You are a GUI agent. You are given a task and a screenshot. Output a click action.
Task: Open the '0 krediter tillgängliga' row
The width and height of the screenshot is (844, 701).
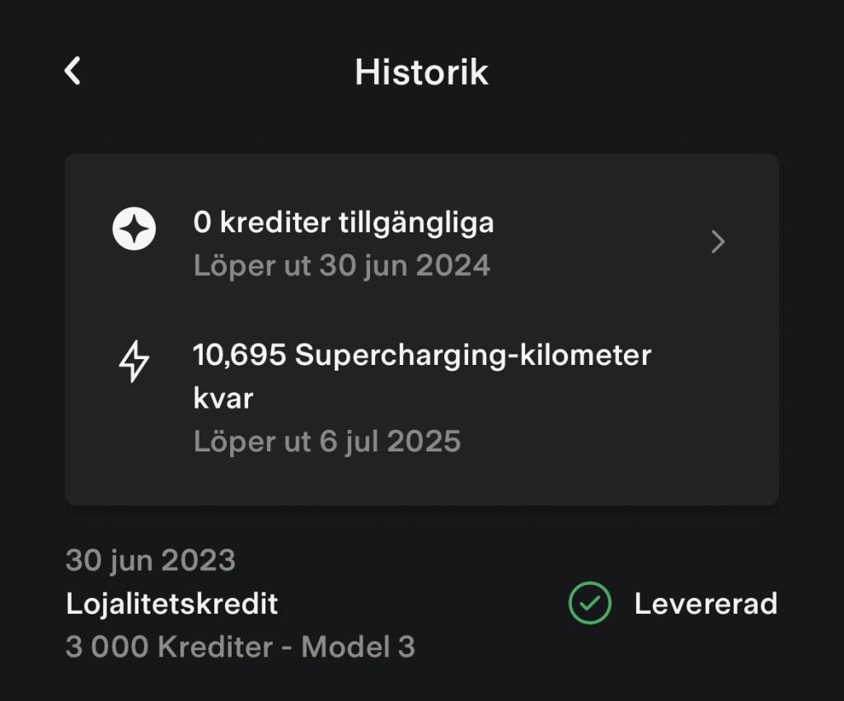click(421, 243)
